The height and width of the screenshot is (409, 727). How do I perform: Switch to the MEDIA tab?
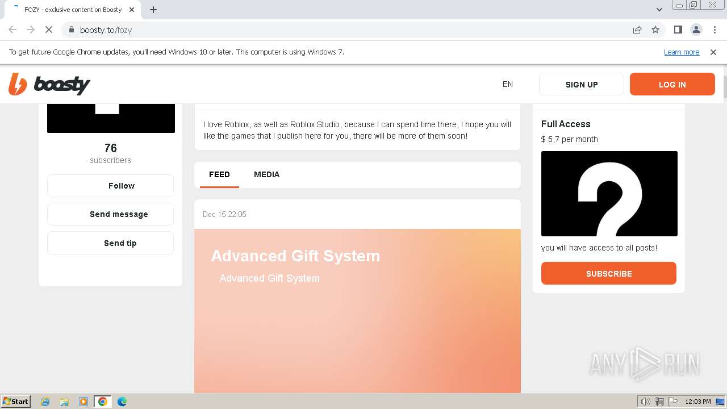[266, 174]
